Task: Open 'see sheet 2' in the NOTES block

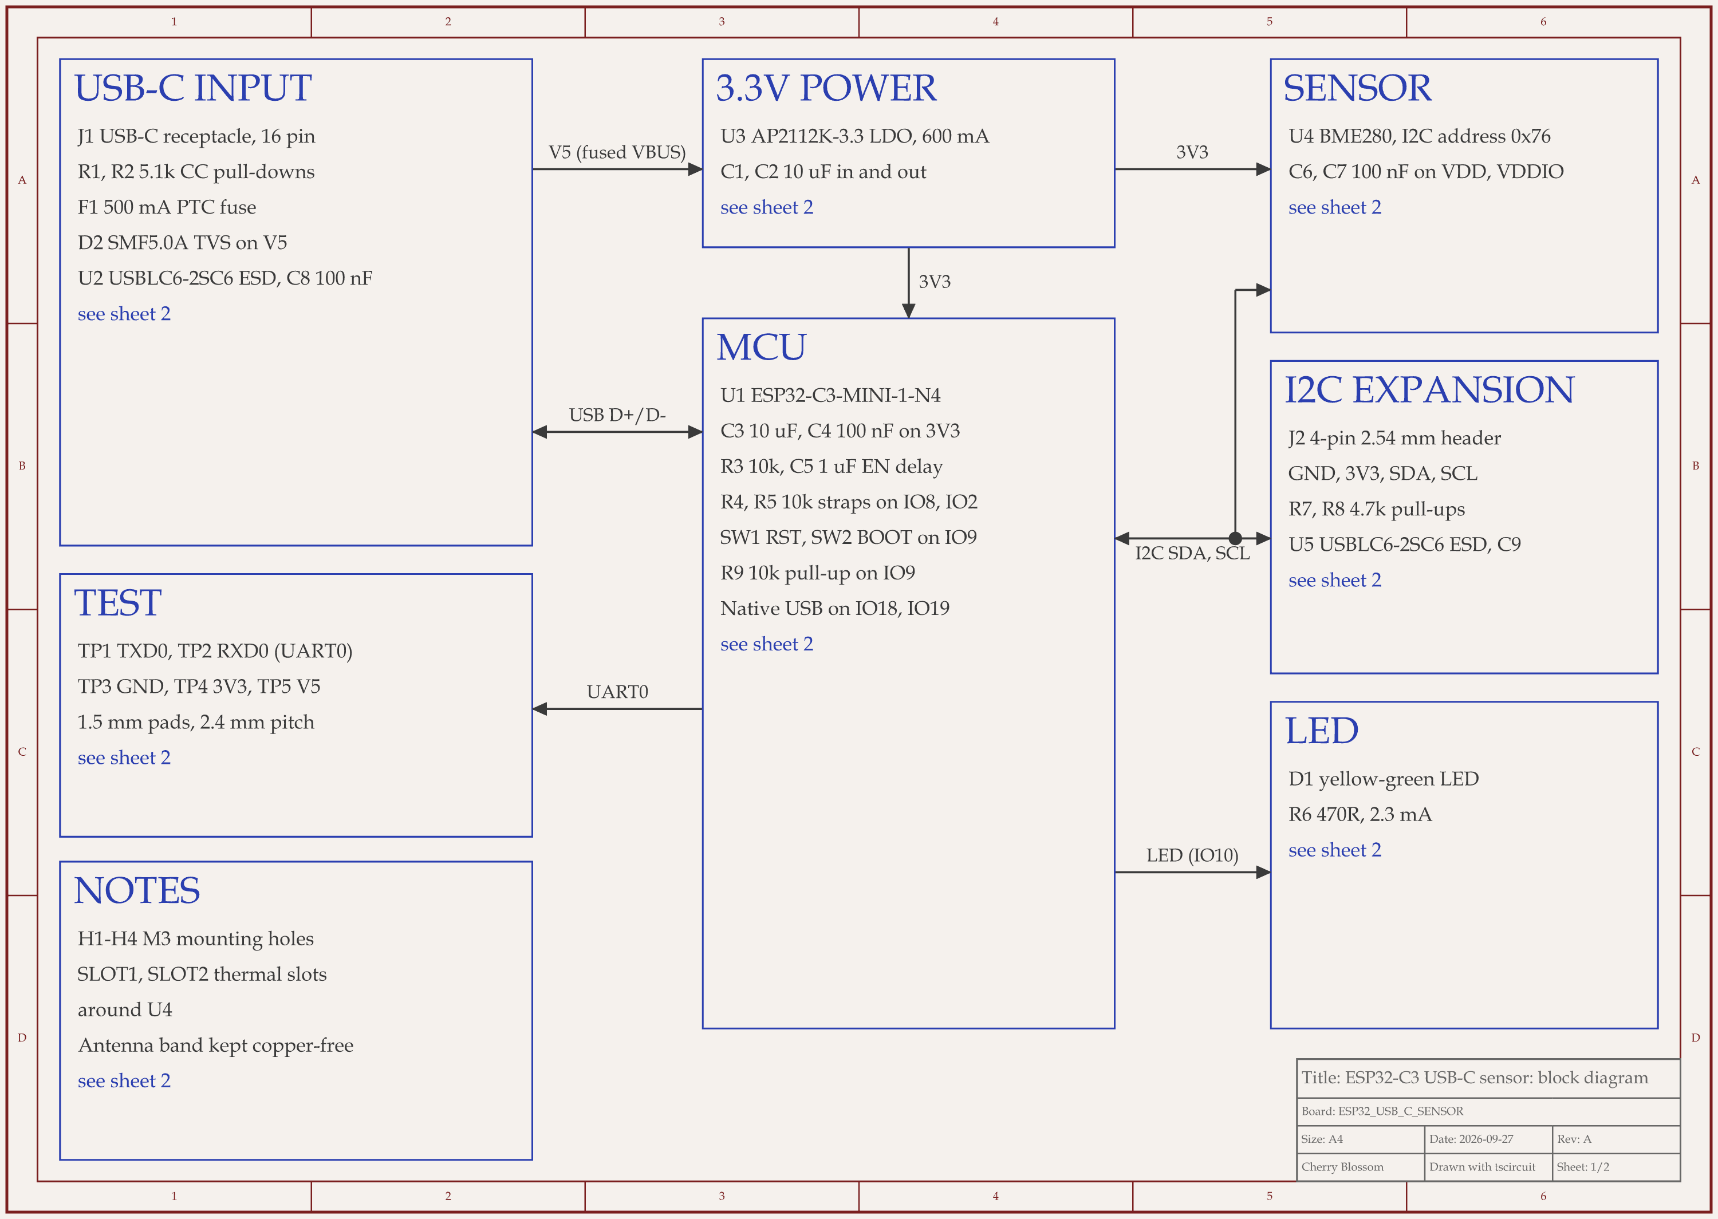Action: click(x=124, y=1081)
